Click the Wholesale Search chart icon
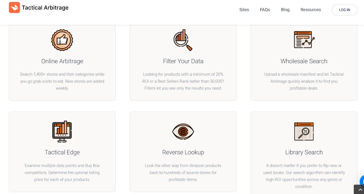Screen dimensions: 364x194 point(304,40)
